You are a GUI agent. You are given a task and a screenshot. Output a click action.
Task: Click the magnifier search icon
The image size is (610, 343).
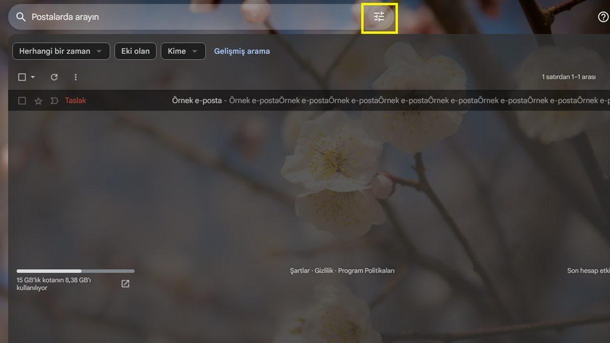(21, 17)
